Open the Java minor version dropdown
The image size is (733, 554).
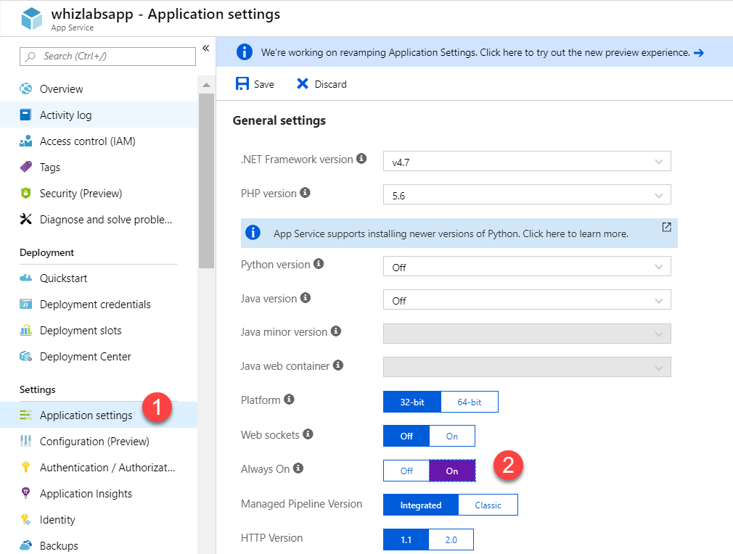pyautogui.click(x=527, y=334)
